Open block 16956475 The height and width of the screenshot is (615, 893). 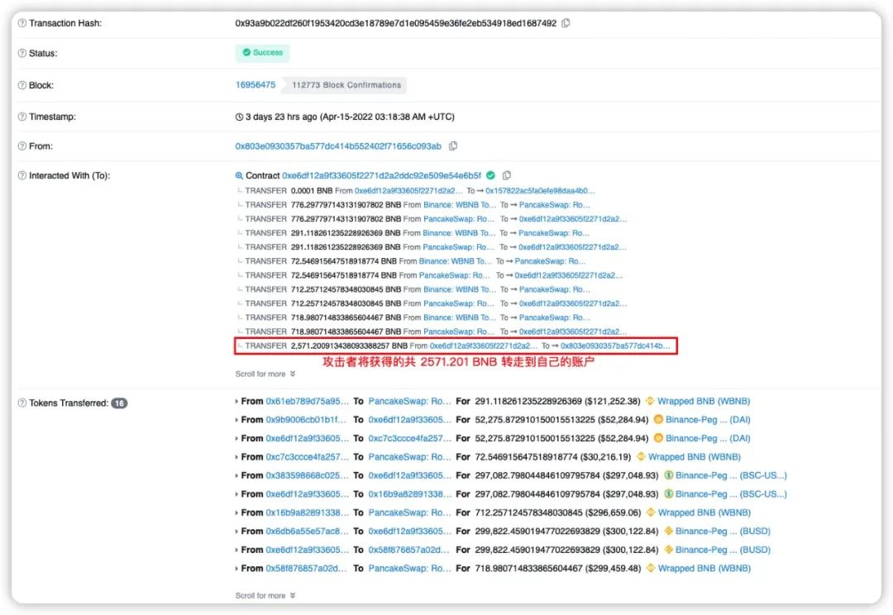point(255,85)
